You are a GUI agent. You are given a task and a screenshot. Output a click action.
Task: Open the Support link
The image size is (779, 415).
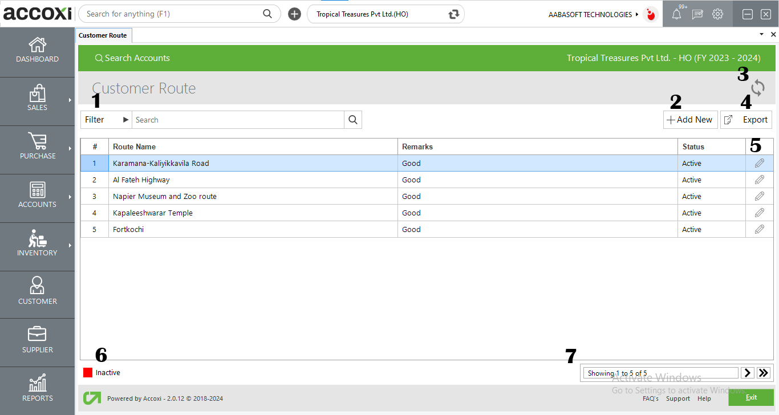(677, 398)
